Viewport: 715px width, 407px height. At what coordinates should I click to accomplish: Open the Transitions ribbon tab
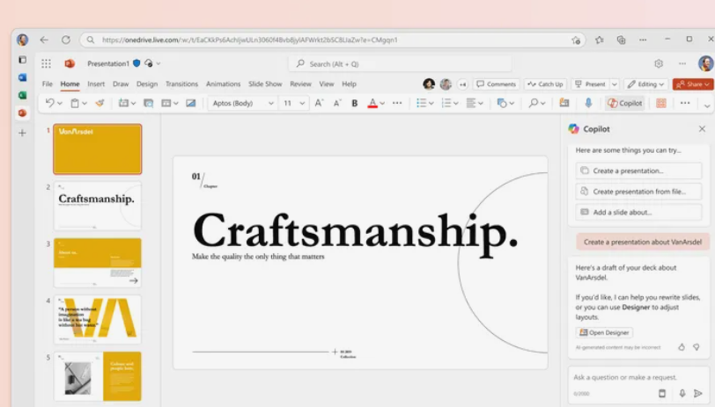[181, 84]
